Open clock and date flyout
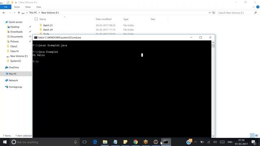This screenshot has width=260, height=146. [241, 142]
